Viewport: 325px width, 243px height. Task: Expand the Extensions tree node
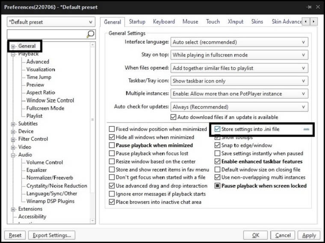pyautogui.click(x=13, y=209)
